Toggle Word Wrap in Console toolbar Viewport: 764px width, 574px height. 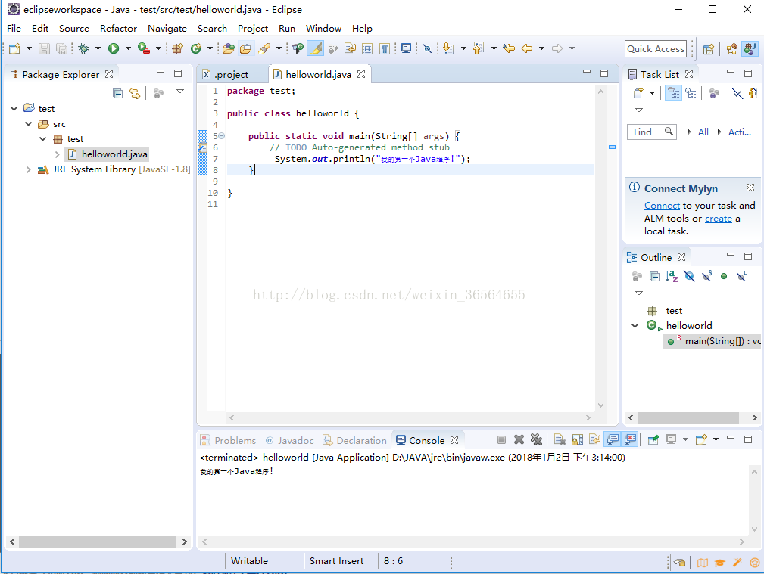pyautogui.click(x=594, y=439)
